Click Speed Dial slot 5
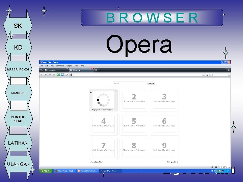243x182 pixels. coord(134,124)
